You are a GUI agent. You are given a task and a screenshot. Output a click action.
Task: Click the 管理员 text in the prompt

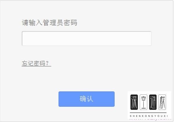(x=53, y=23)
